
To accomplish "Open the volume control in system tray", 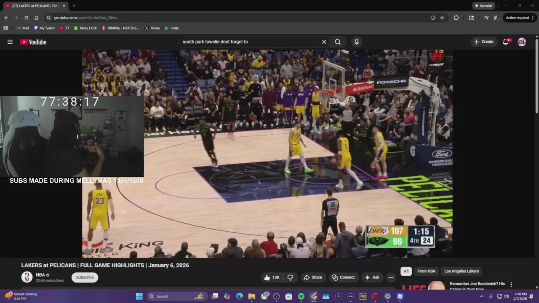I will pyautogui.click(x=507, y=296).
